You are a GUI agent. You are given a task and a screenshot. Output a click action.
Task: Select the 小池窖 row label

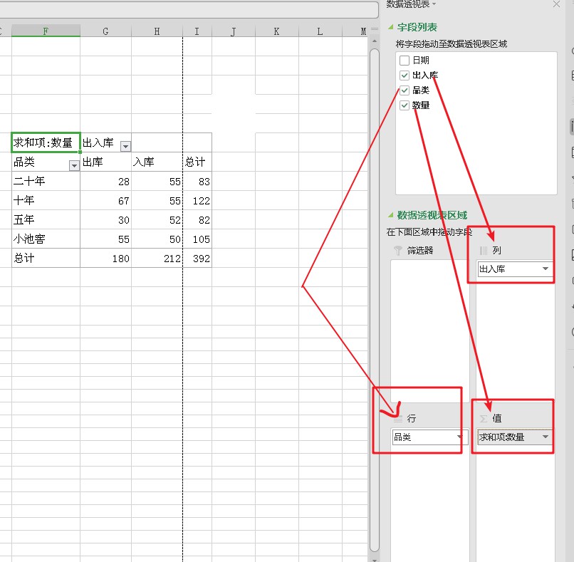click(x=46, y=239)
